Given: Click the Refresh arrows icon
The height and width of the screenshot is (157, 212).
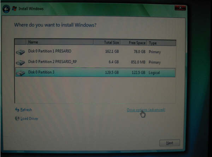Looking at the screenshot, I should click(x=17, y=110).
